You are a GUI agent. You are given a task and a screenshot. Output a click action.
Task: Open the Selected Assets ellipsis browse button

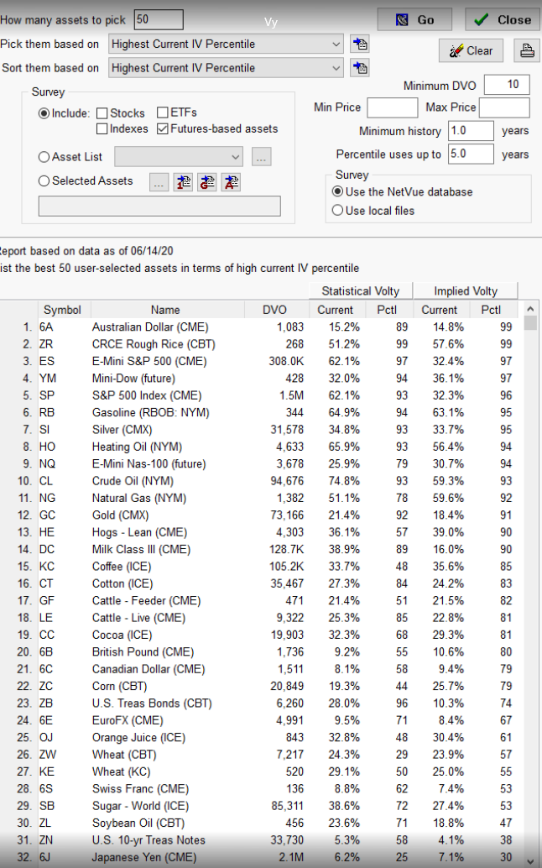[x=159, y=181]
